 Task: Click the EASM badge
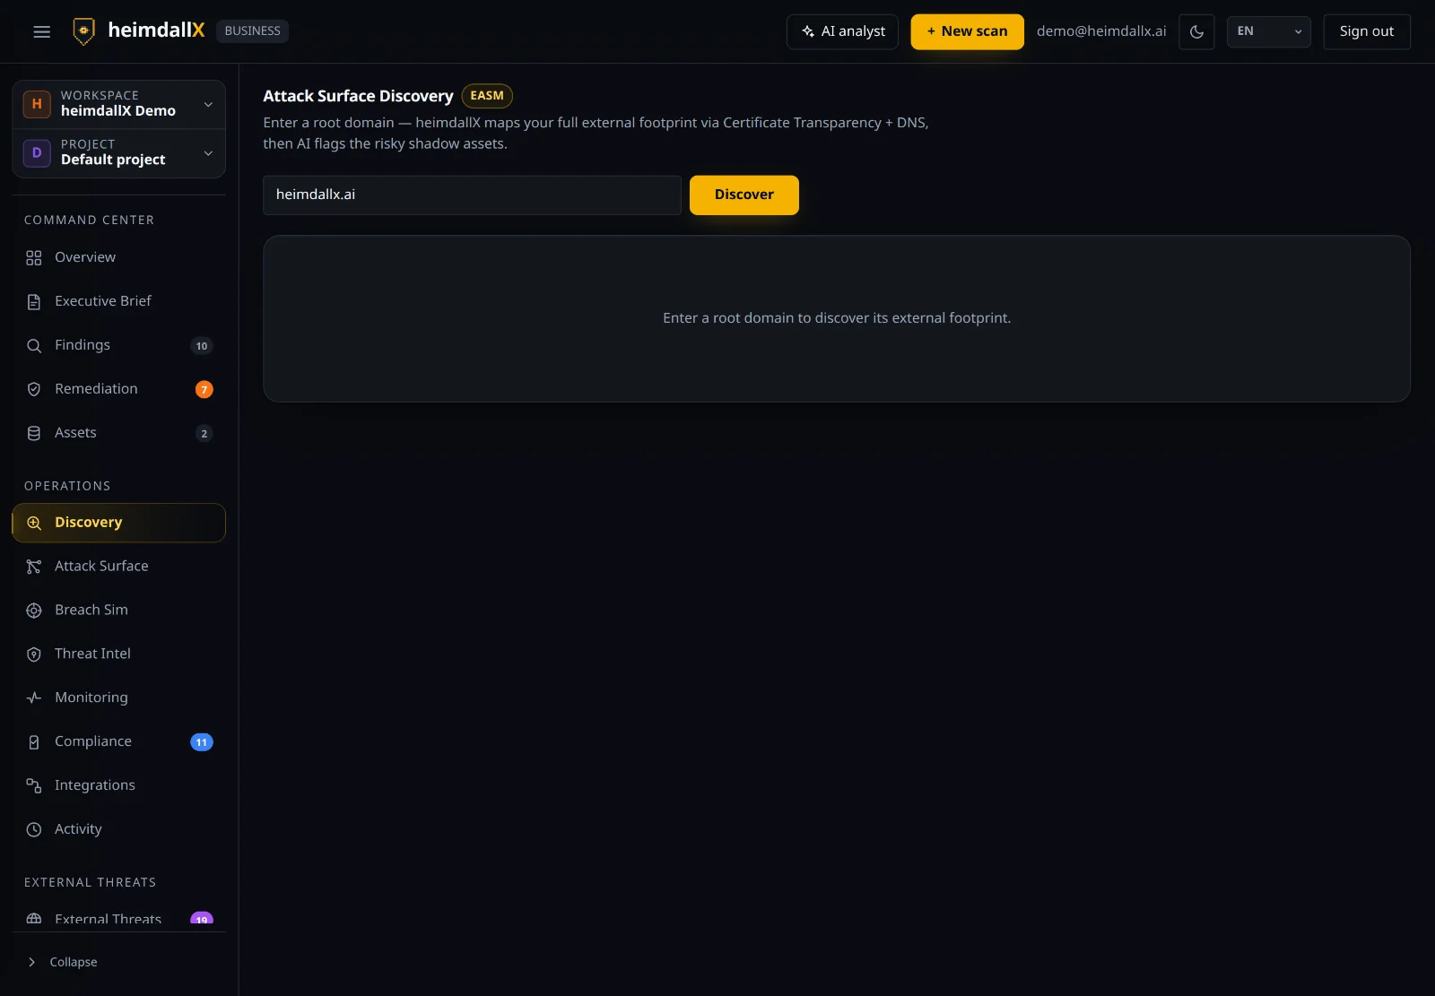click(487, 96)
